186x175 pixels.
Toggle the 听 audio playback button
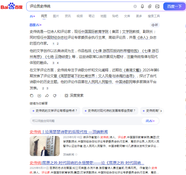155,25
